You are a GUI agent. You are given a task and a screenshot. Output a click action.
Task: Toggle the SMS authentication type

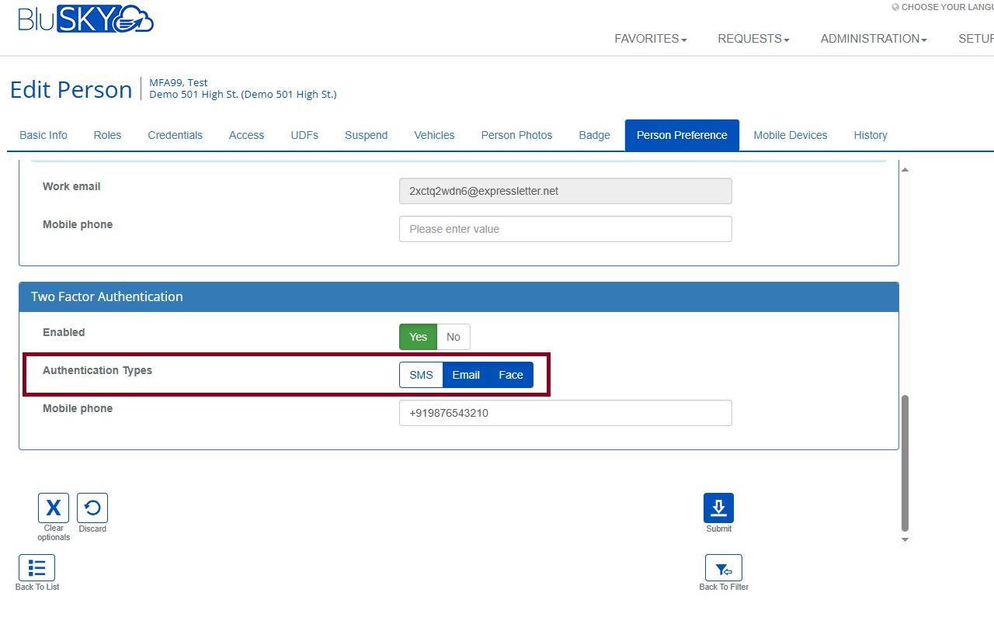point(421,375)
